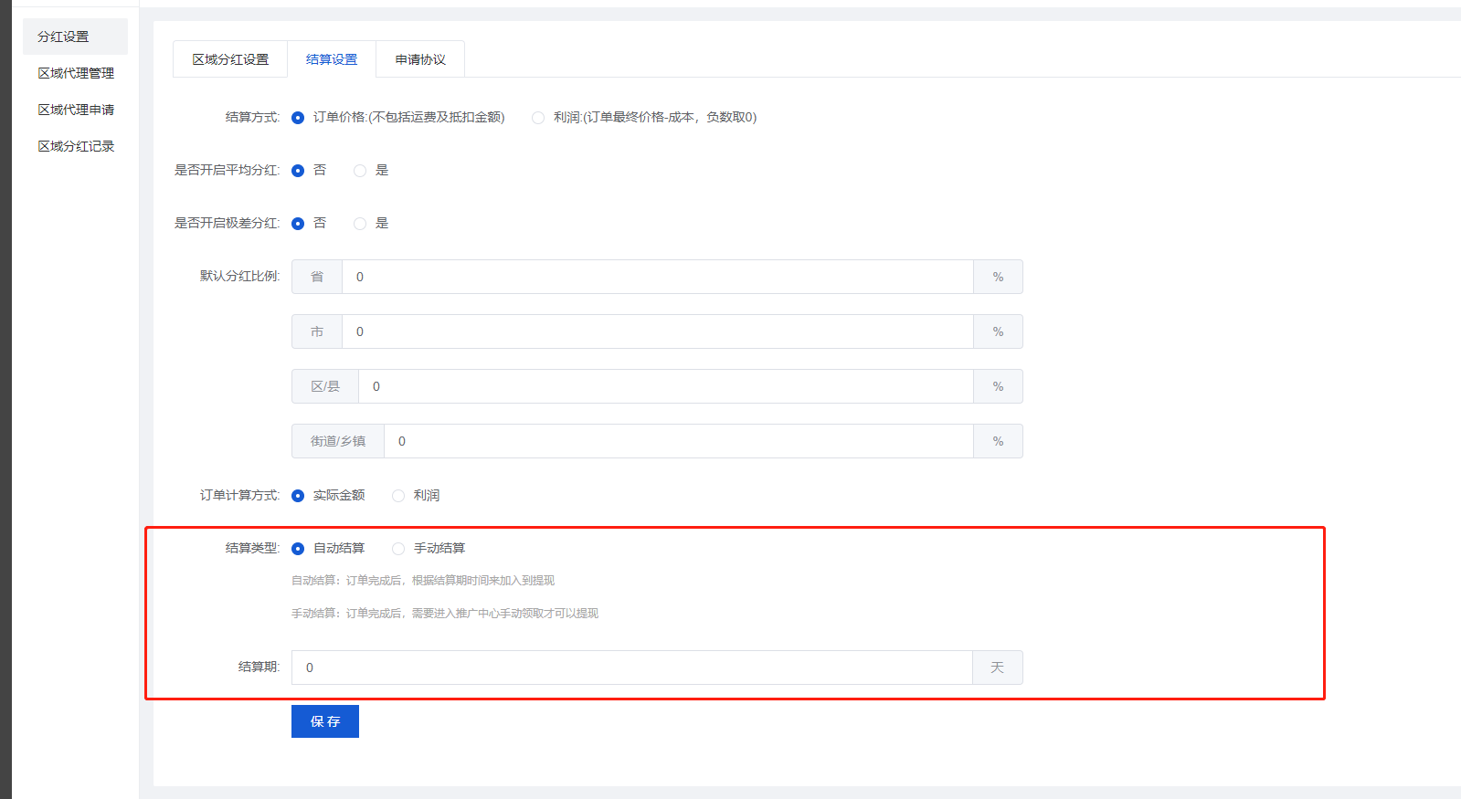Select 否 for 是否开启极差分红
Screen dimensions: 1461x799
[x=298, y=224]
